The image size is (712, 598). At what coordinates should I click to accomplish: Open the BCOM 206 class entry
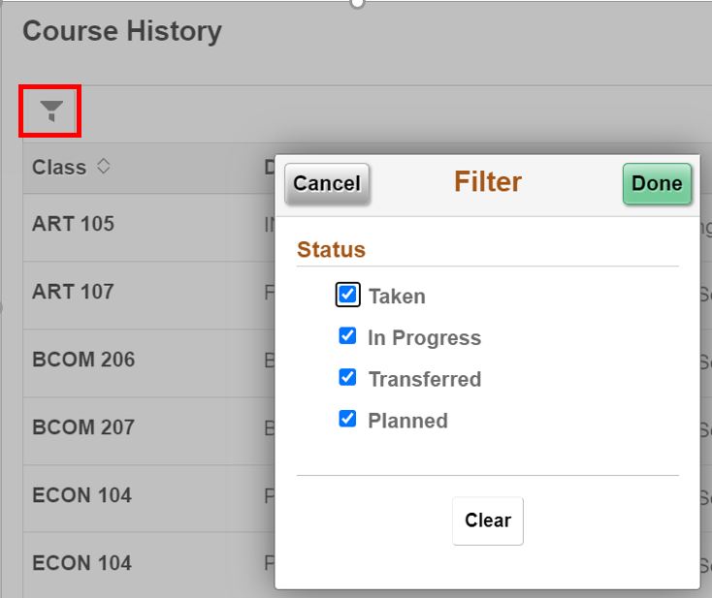coord(83,360)
